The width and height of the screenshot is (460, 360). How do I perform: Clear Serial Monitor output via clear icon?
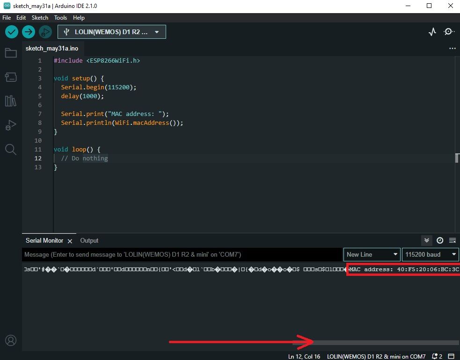(452, 240)
